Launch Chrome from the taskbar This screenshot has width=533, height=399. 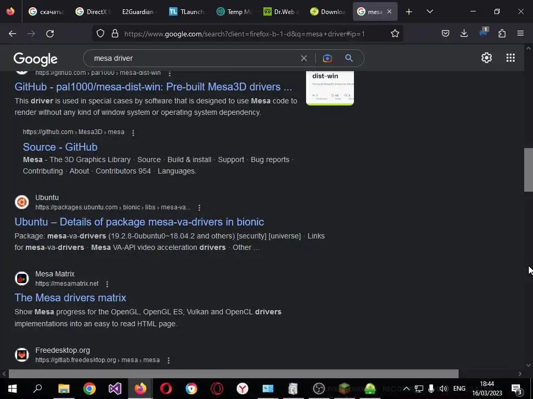pos(90,389)
